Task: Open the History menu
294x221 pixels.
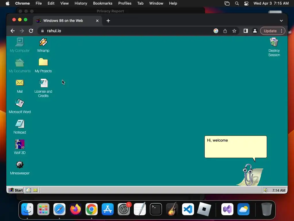Action: point(81,3)
